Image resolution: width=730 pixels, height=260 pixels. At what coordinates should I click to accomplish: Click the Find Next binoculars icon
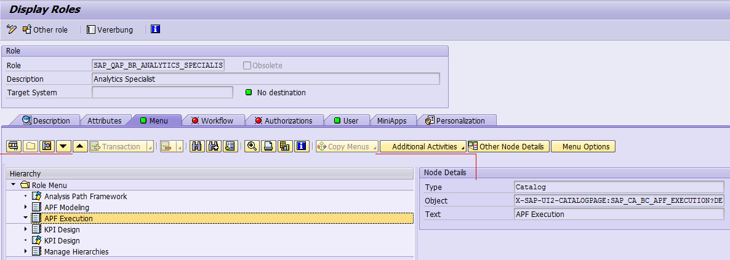(213, 146)
